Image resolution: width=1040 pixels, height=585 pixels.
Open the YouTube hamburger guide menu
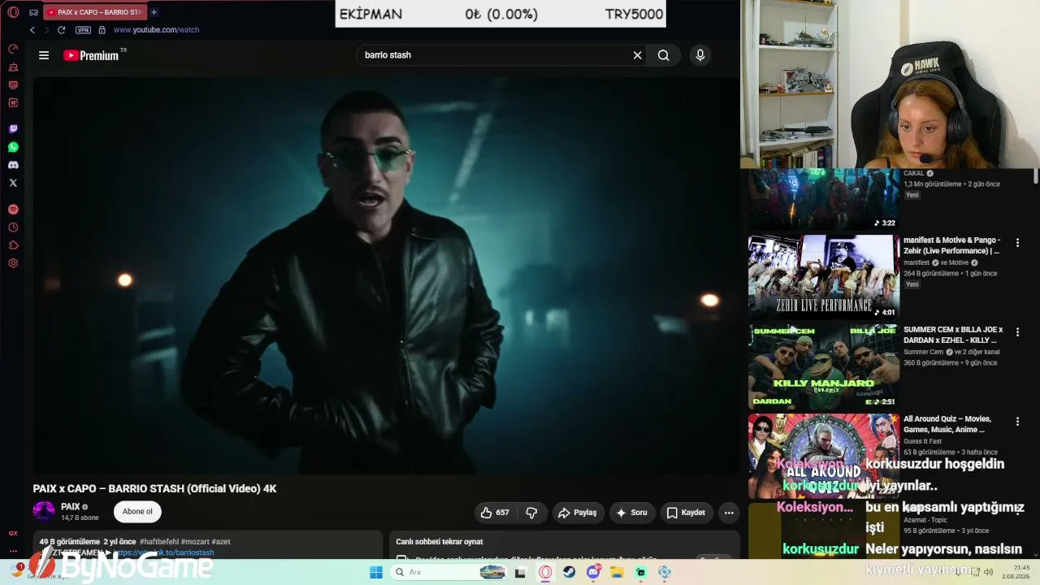tap(44, 55)
